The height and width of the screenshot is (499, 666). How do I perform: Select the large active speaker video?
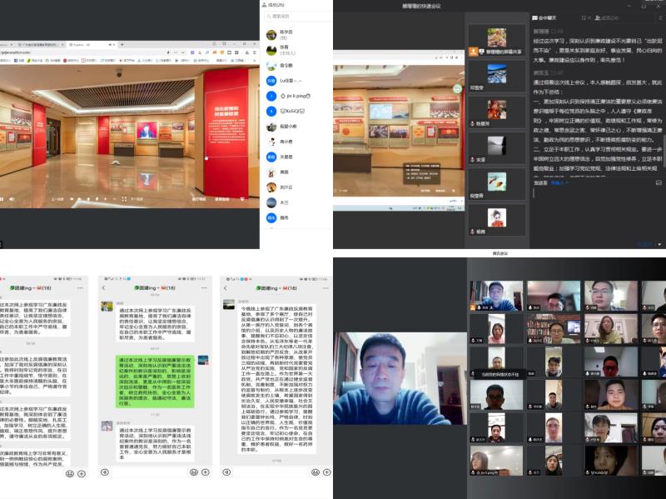[400, 378]
